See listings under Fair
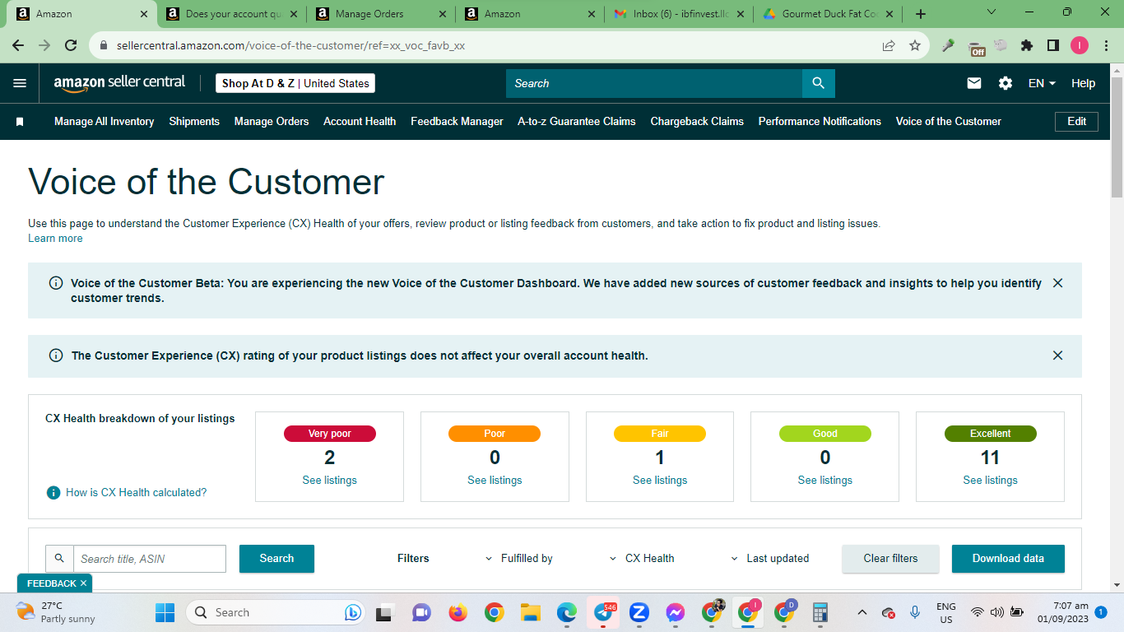This screenshot has width=1124, height=632. coord(660,481)
